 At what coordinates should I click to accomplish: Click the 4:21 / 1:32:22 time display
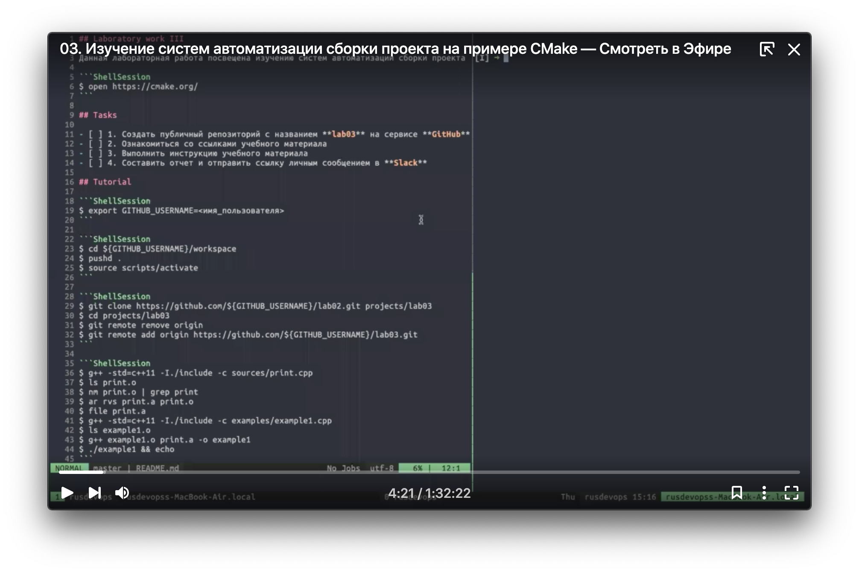[429, 493]
